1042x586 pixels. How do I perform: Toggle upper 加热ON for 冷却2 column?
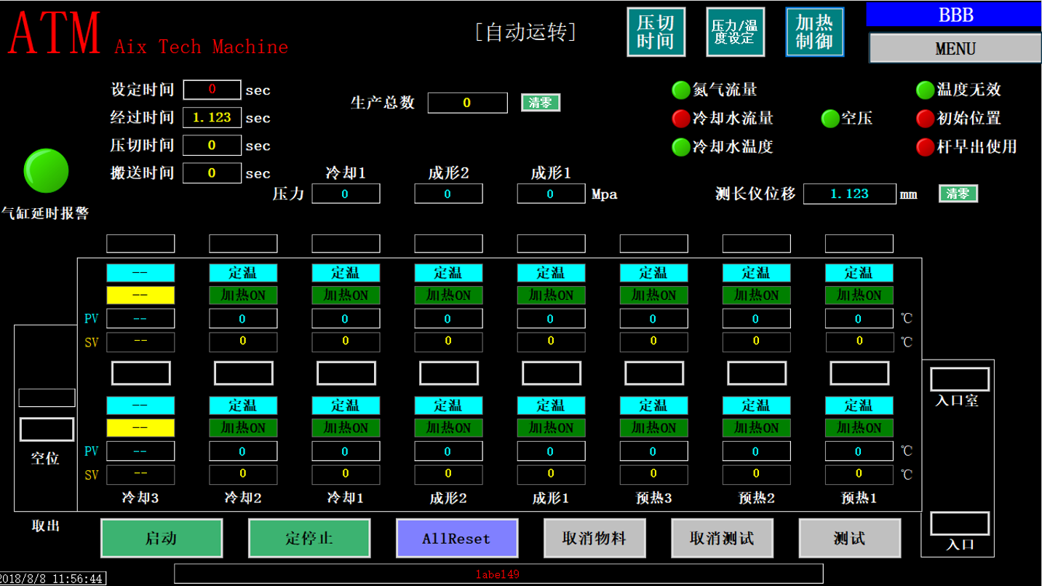(243, 296)
